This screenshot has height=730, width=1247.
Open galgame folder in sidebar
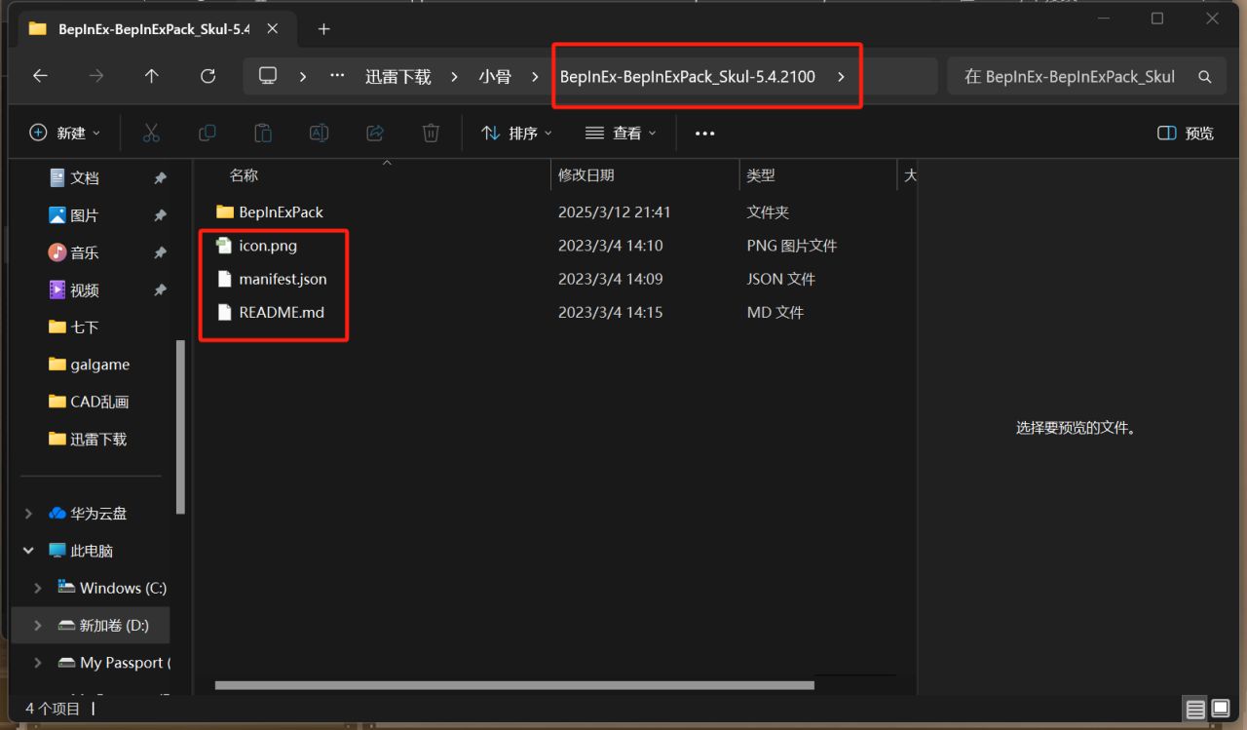pyautogui.click(x=89, y=365)
